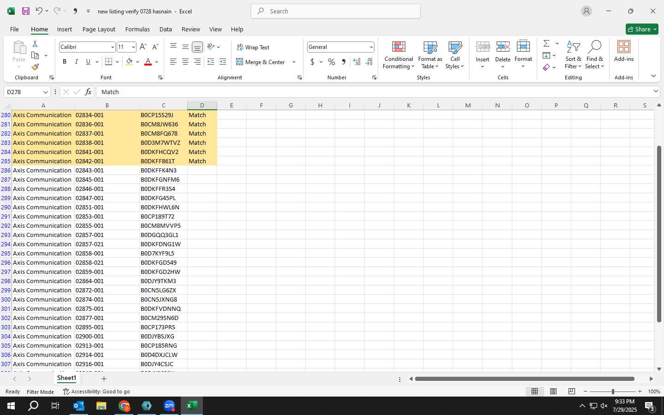This screenshot has height=415, width=664.
Task: Click the Search box in title bar
Action: (336, 11)
